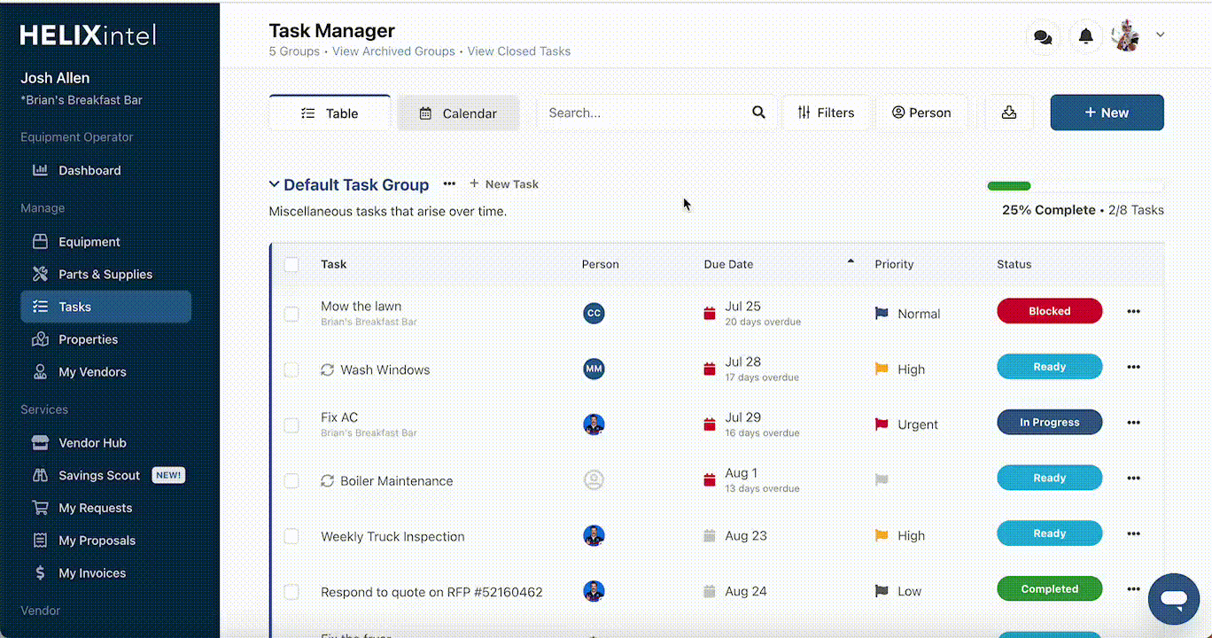Click the search magnifier icon
Image resolution: width=1212 pixels, height=638 pixels.
point(758,113)
